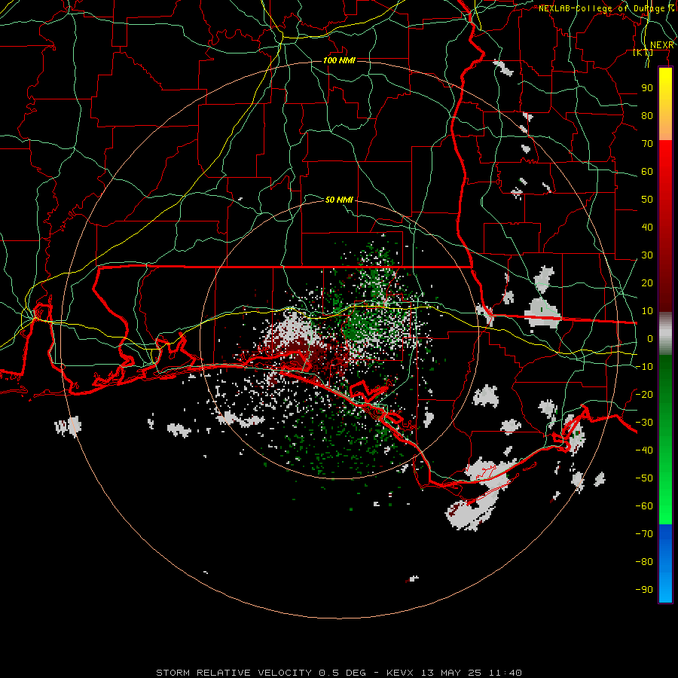
Task: Click the 70 value on velocity scale
Action: (x=647, y=144)
